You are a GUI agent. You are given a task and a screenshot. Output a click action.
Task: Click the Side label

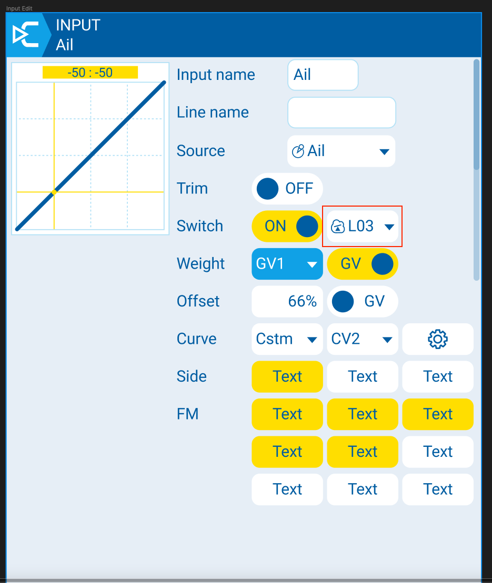192,376
